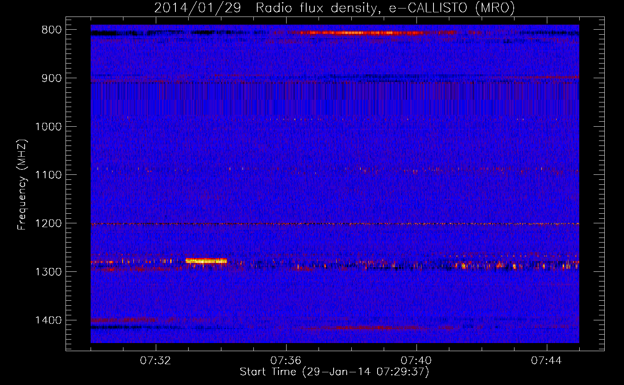This screenshot has width=624, height=385.
Task: Click the 1100 frequency axis label
Action: point(48,175)
